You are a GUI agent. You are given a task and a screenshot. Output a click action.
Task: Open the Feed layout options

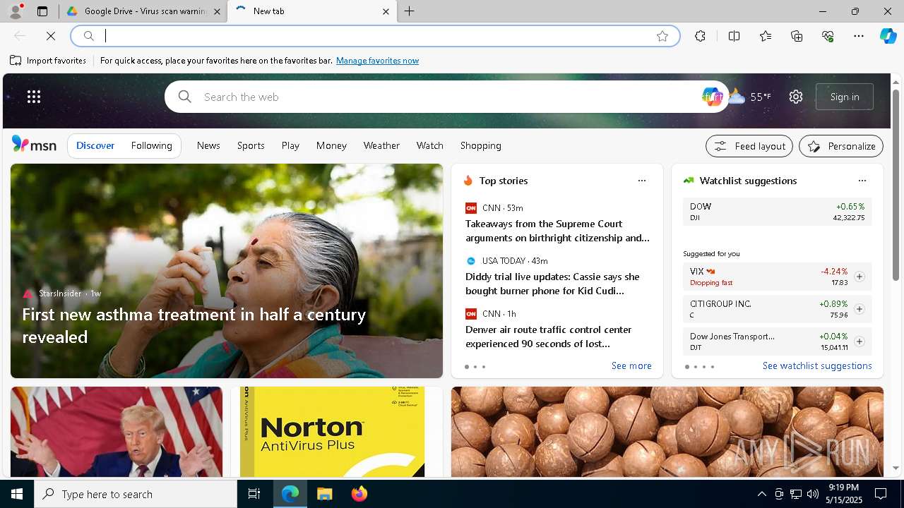(x=749, y=146)
